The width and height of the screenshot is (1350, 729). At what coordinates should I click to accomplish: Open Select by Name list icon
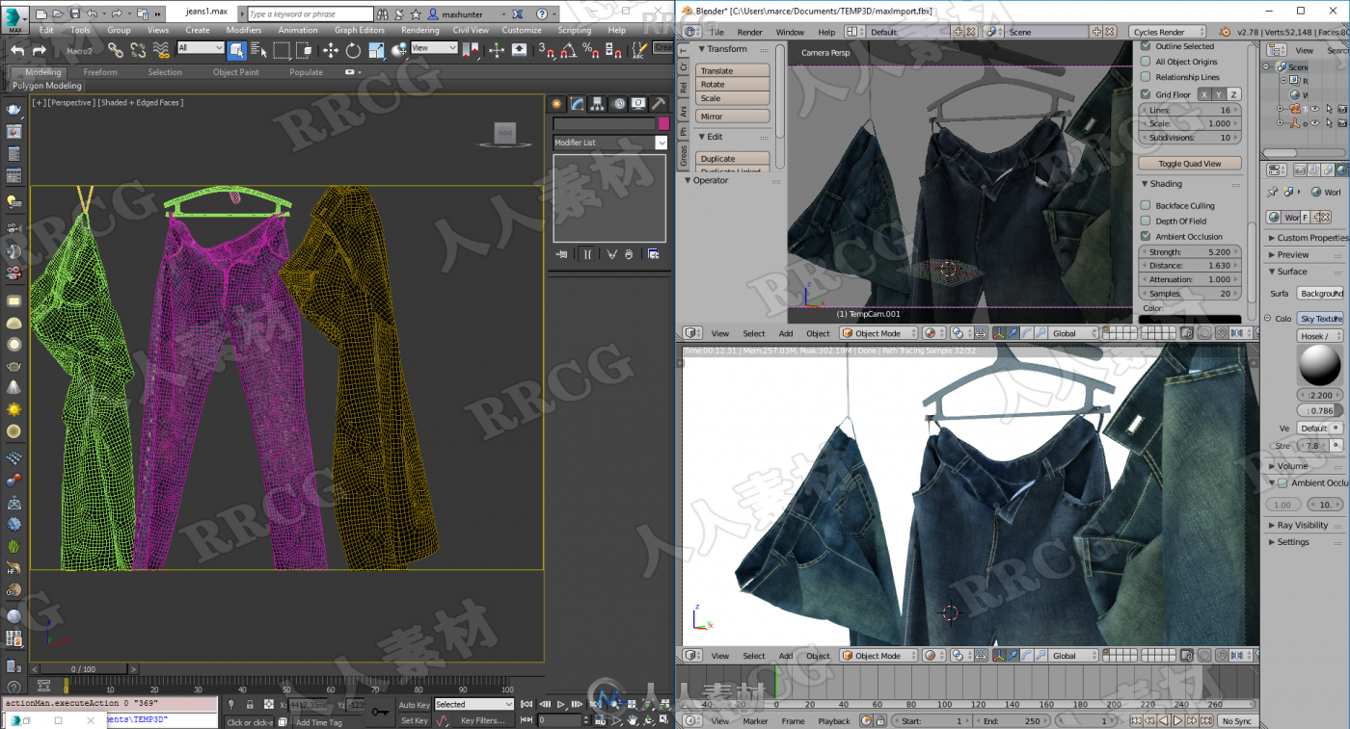pos(258,50)
